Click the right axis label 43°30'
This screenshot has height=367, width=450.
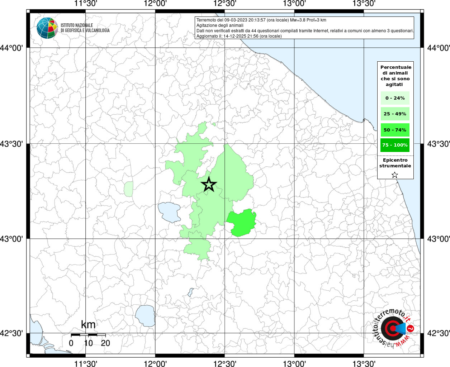pos(439,144)
